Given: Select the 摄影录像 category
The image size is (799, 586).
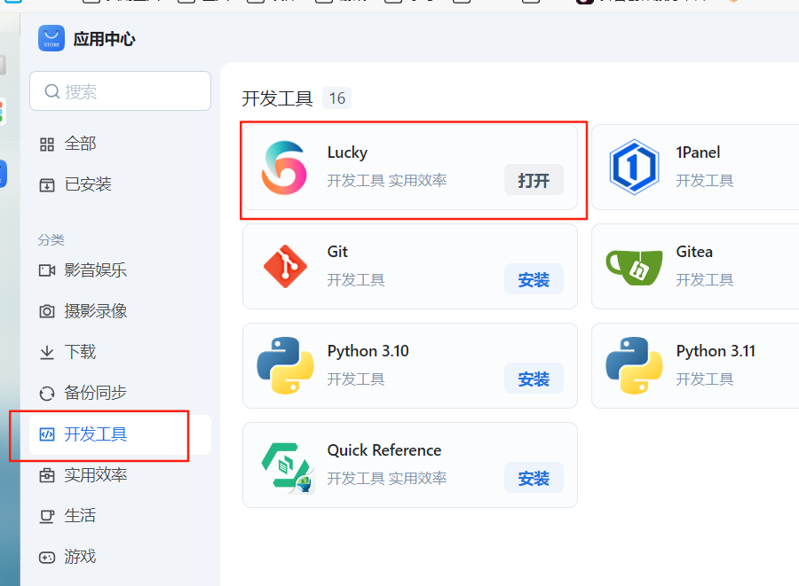Looking at the screenshot, I should click(x=95, y=311).
